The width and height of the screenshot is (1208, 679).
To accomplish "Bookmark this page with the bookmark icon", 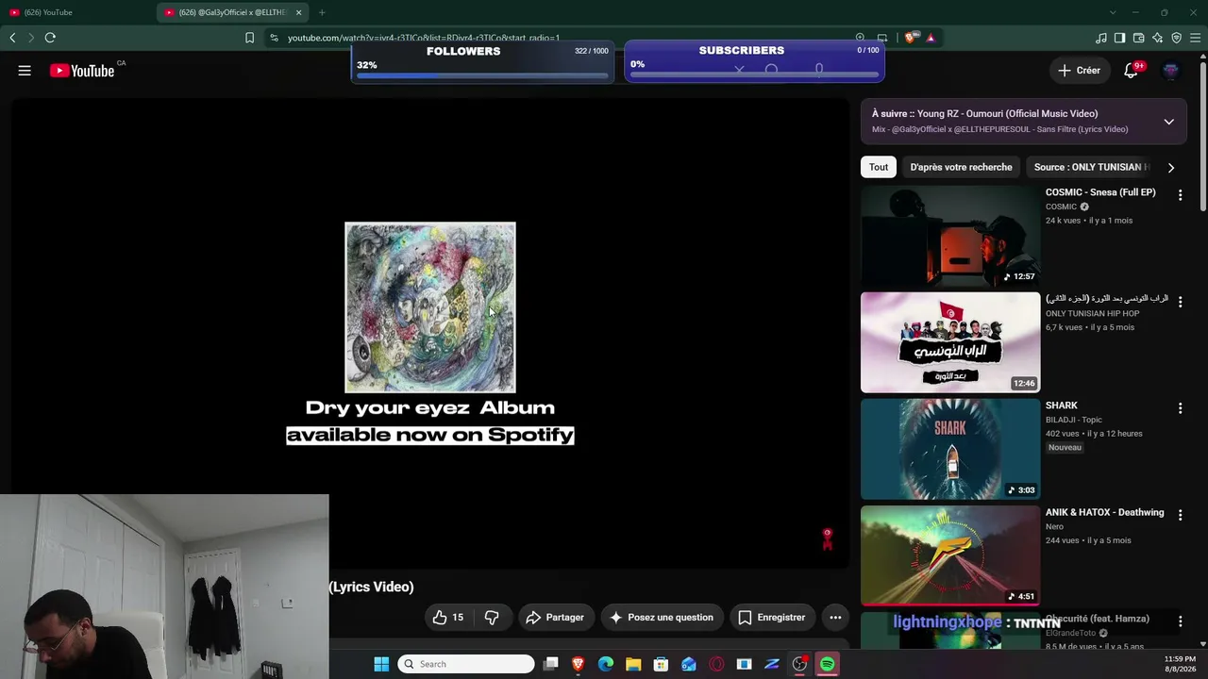I will [x=249, y=38].
